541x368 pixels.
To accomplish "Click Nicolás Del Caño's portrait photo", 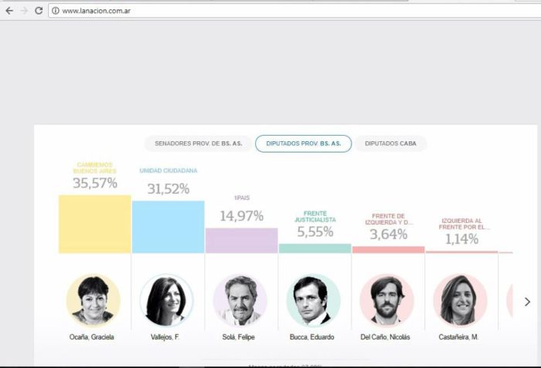I will tap(387, 300).
